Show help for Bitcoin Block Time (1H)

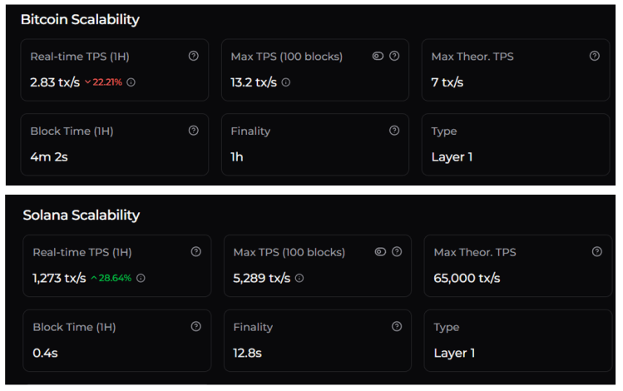click(194, 131)
